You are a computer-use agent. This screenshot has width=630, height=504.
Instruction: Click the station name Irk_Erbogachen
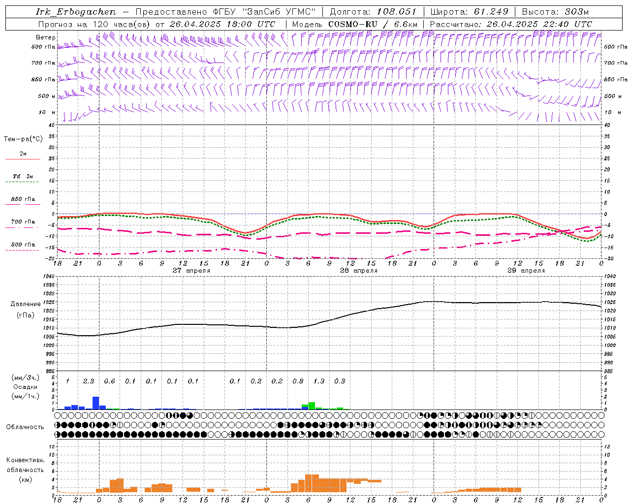pyautogui.click(x=76, y=12)
